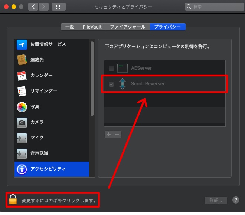Select 連絡先 in the sidebar
245x215 pixels.
pos(52,60)
